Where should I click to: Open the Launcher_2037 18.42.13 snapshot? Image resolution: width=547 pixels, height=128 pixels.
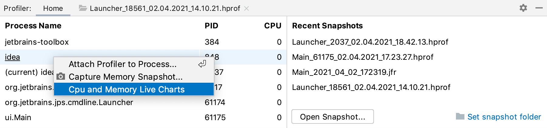pos(370,42)
